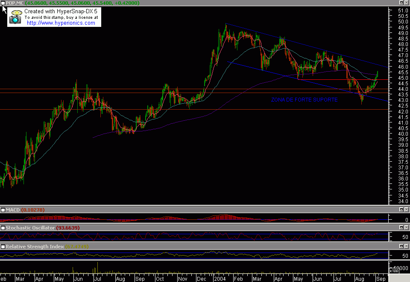The height and width of the screenshot is (282, 410).
Task: Click the HyperSnap camera icon
Action: pos(16,17)
